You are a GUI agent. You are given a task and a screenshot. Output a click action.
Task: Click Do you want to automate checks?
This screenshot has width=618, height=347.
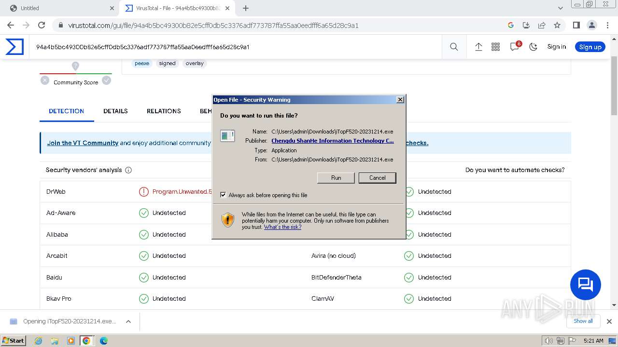click(515, 170)
